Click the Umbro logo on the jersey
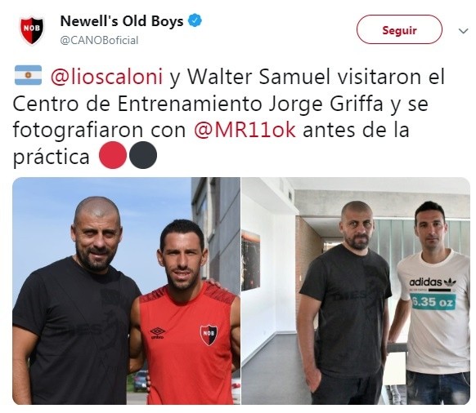The width and height of the screenshot is (476, 413). coord(158,333)
